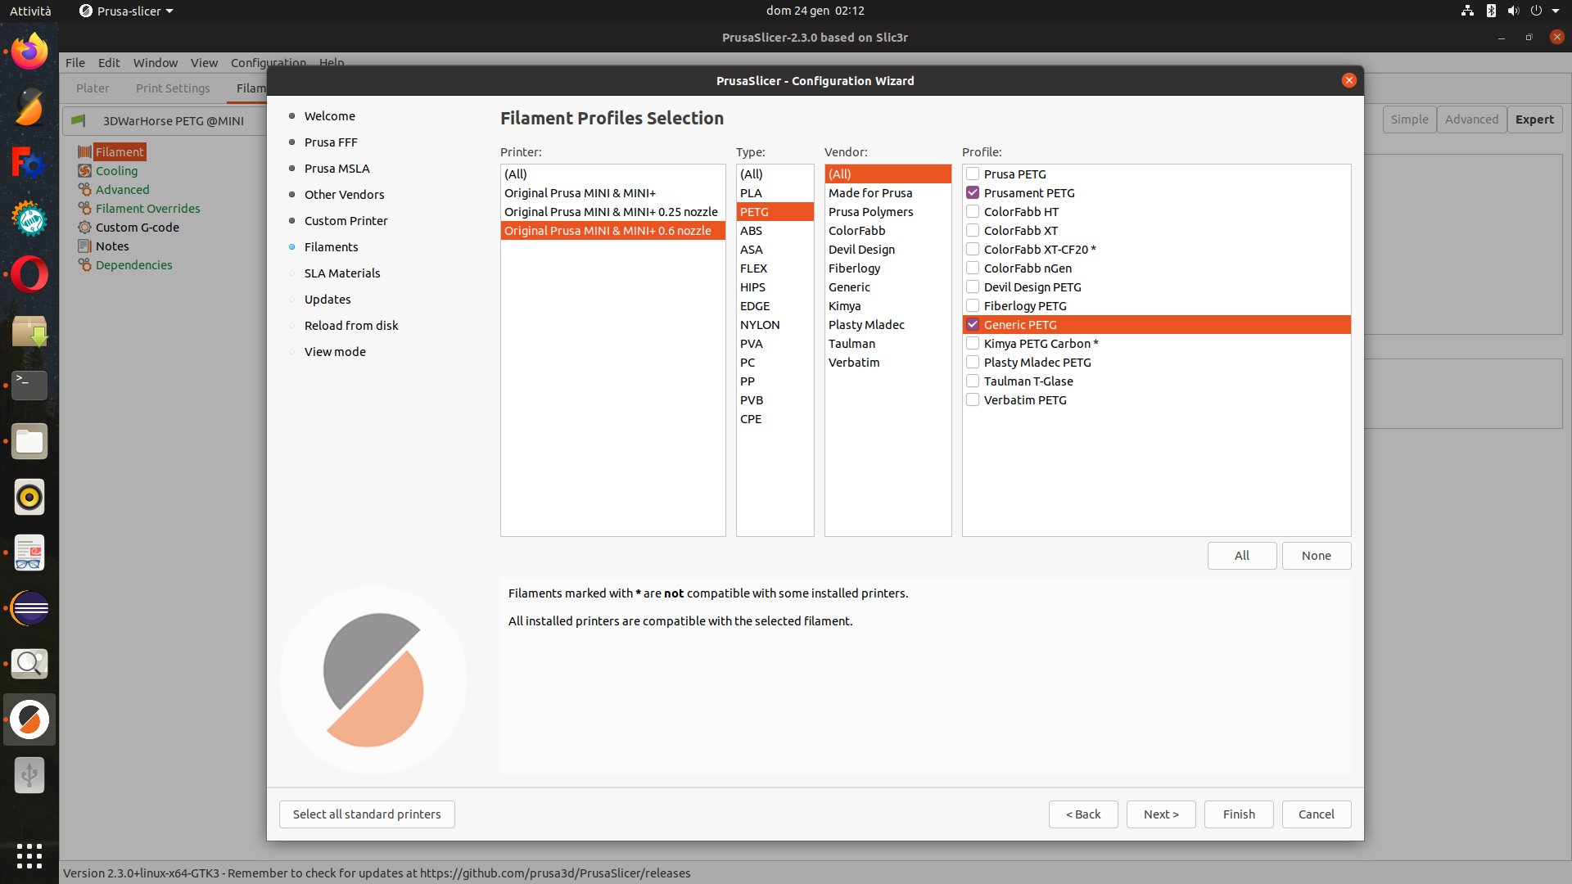Viewport: 1572px width, 884px height.
Task: Open the Window menu
Action: pos(156,63)
